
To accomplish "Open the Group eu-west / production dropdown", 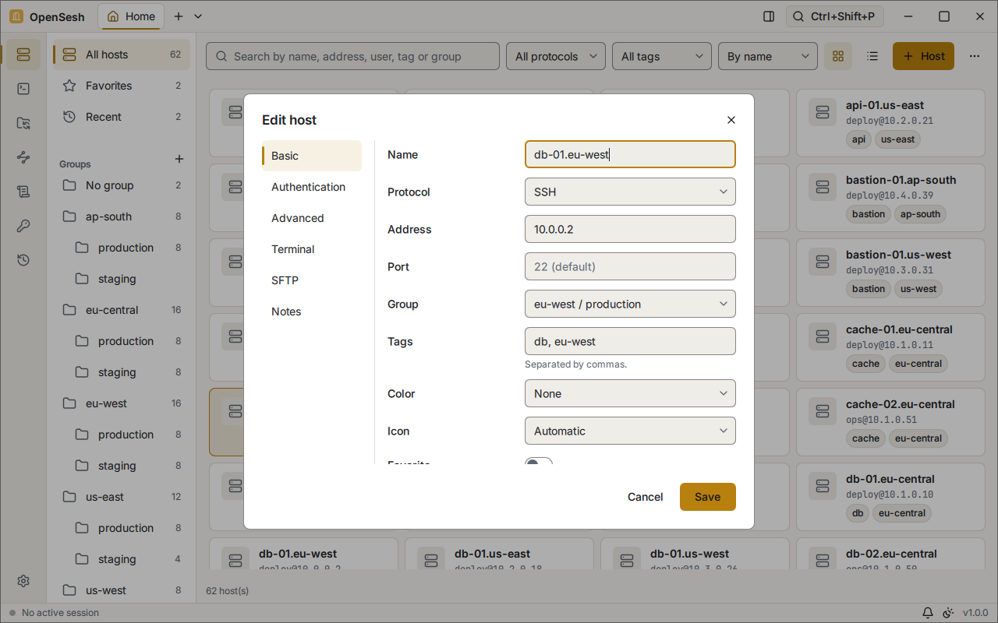I will (630, 304).
